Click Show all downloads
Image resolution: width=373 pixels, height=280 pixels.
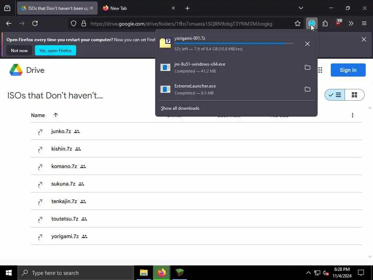click(x=180, y=108)
